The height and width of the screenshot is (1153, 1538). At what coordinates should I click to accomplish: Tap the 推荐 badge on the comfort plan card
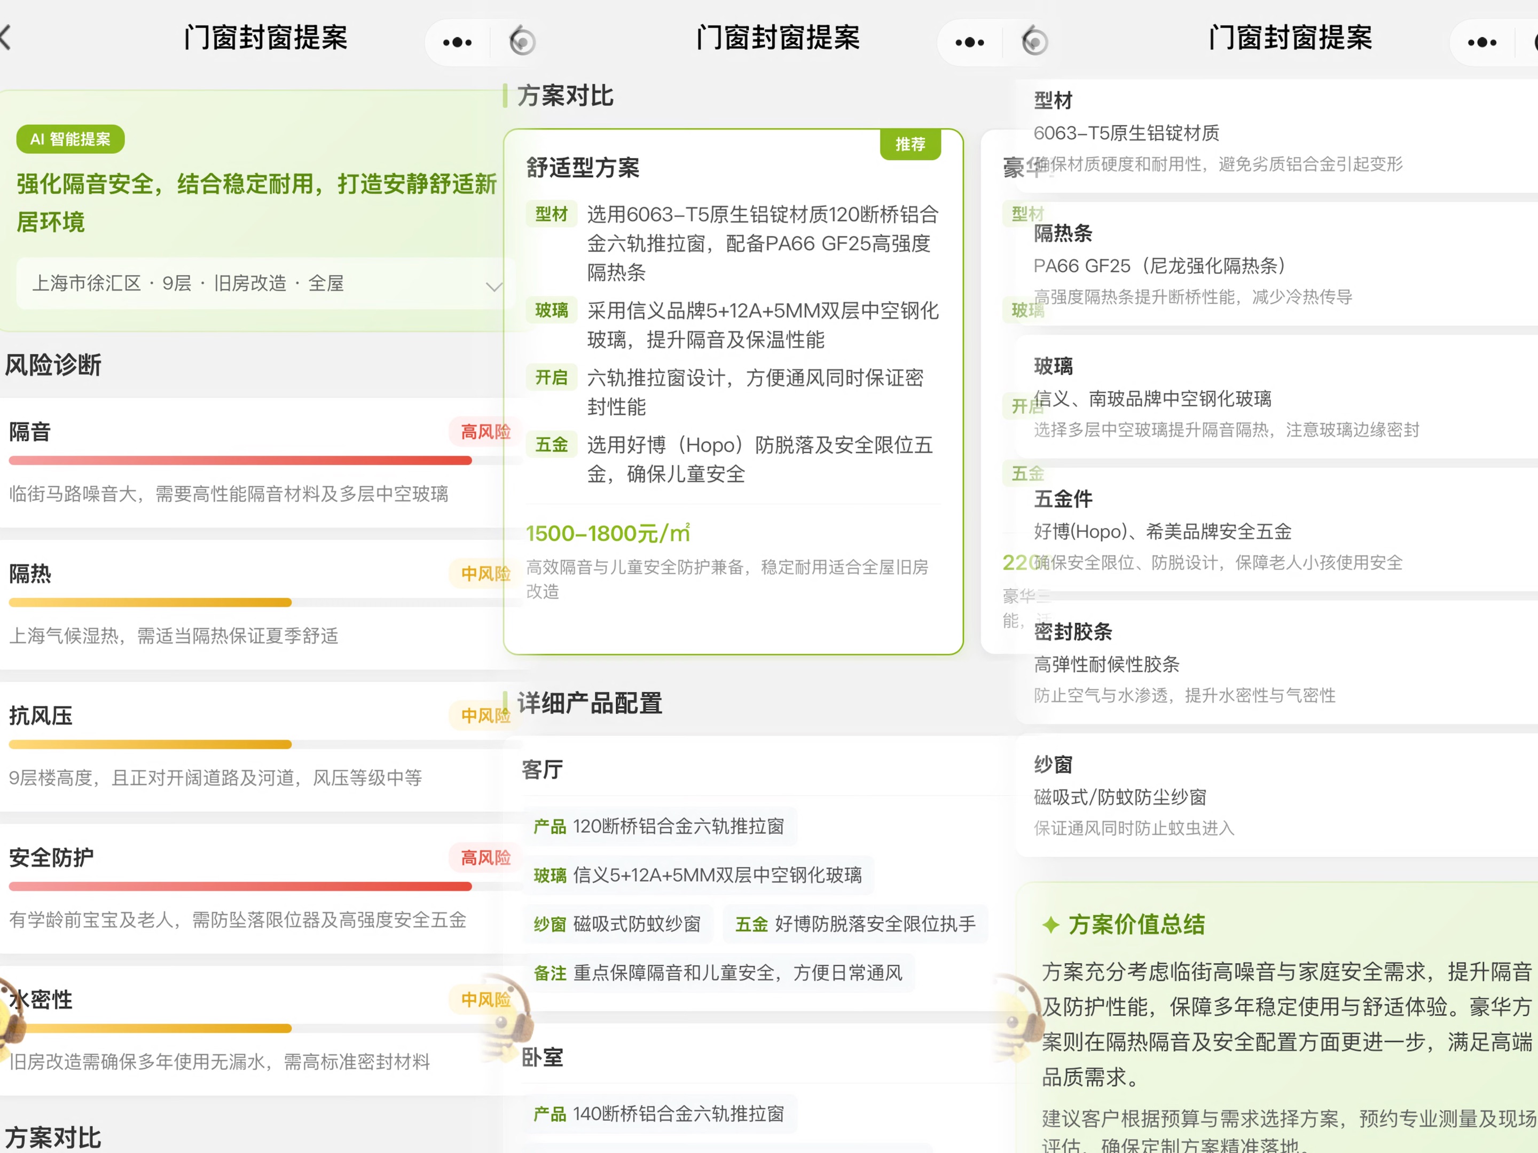(910, 144)
